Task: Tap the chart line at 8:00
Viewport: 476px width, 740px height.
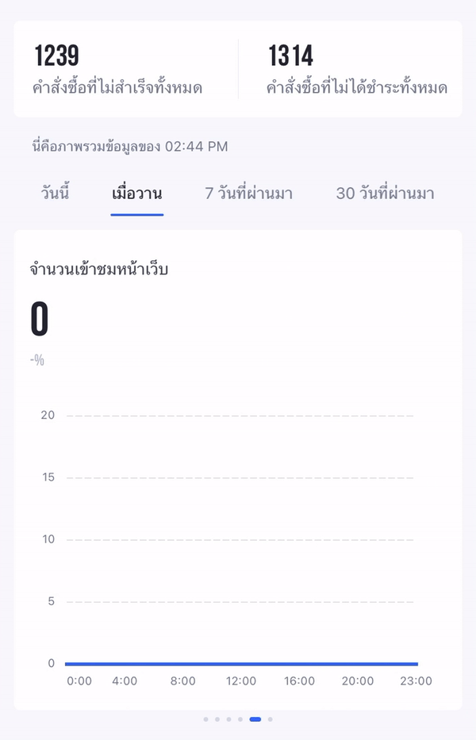Action: point(182,664)
